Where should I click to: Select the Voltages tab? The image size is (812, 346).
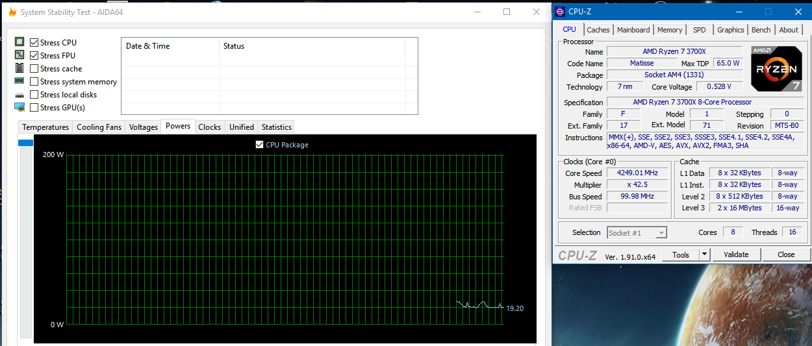pyautogui.click(x=144, y=127)
